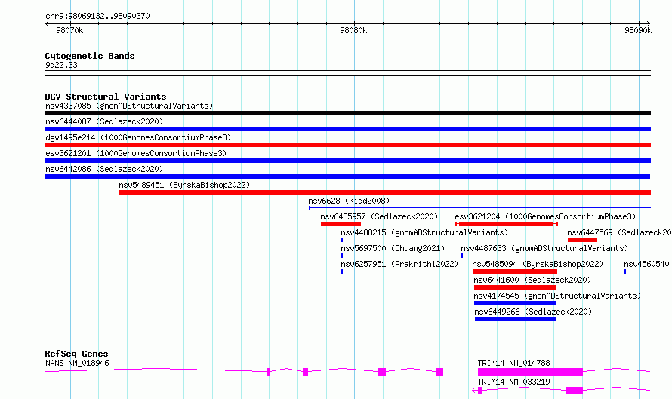Viewport: 672px width, 399px height.
Task: Click the chr9:98069132..98090370 coordinates text
Action: [x=97, y=17]
